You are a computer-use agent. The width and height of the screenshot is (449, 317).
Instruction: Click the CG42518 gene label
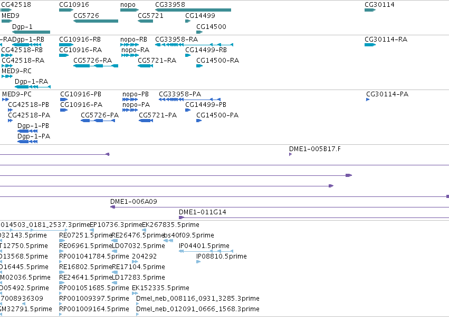pyautogui.click(x=16, y=5)
